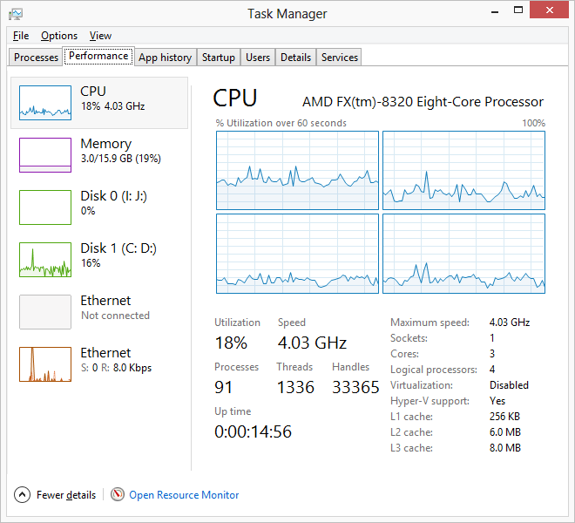Click the Fewer details button label
575x523 pixels.
tap(66, 495)
